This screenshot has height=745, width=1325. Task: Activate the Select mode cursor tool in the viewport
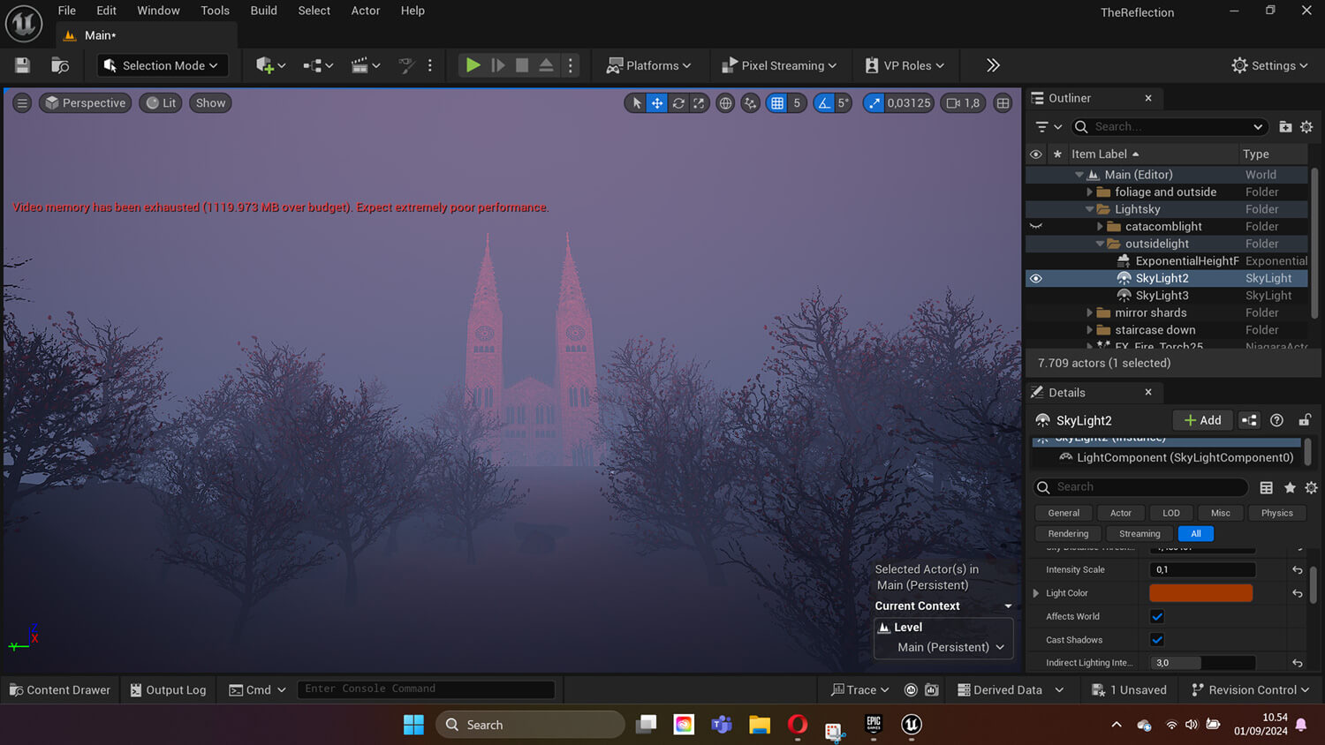tap(636, 103)
